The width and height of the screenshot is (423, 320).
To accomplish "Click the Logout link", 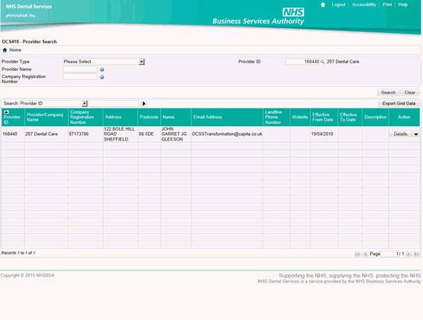I will point(338,5).
